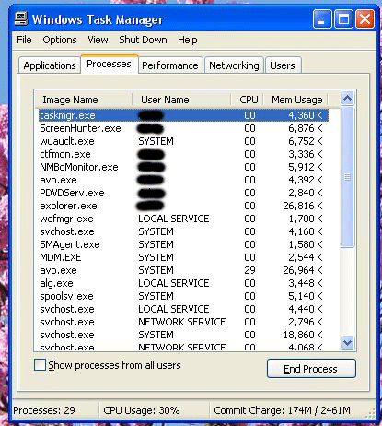Select the SMAgent.exe process

pyautogui.click(x=183, y=244)
